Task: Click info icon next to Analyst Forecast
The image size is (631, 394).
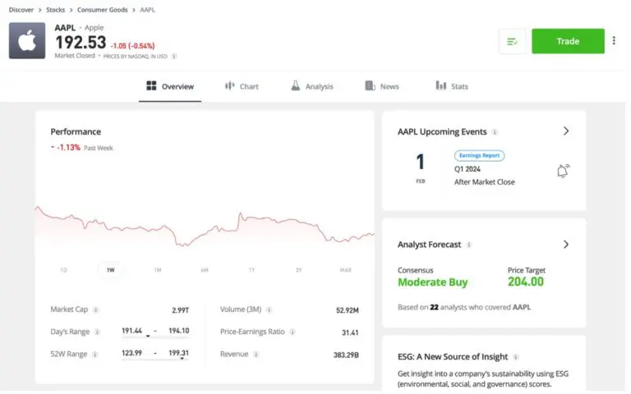Action: click(x=469, y=245)
